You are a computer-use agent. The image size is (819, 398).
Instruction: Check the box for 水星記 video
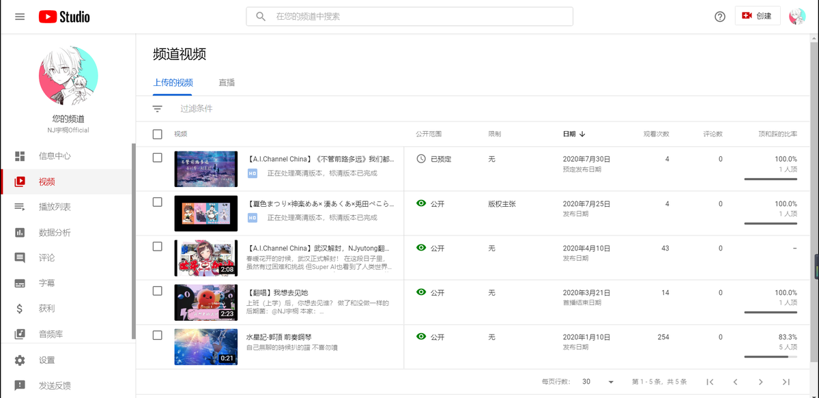point(158,335)
